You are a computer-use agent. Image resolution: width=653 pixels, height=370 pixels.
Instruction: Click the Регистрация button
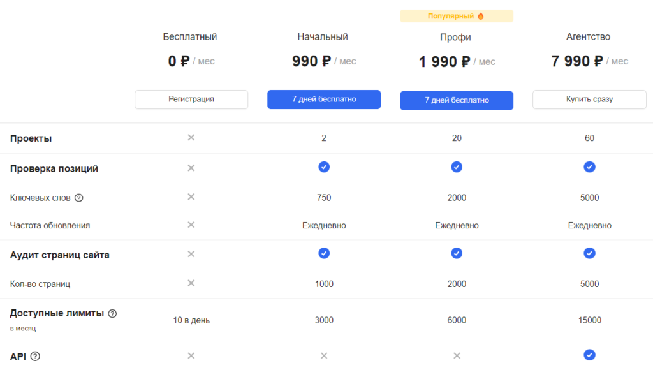pos(191,99)
